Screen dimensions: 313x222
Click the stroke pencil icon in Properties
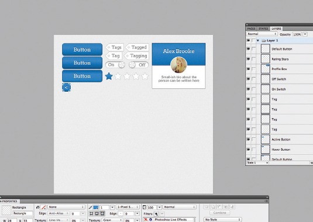(90, 207)
